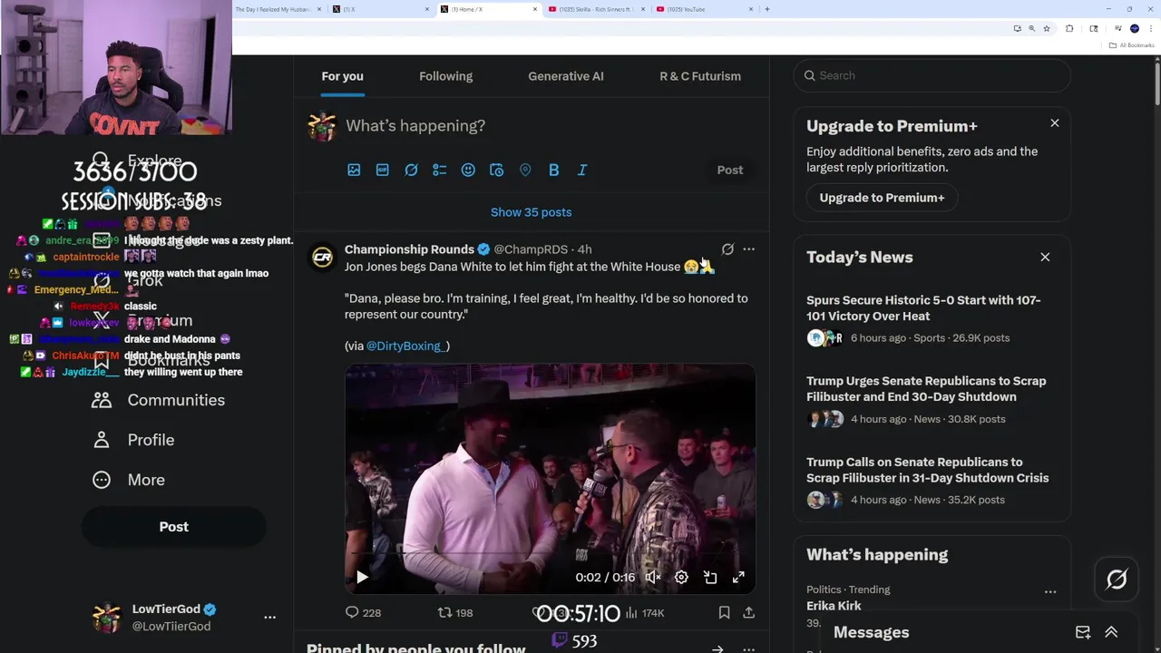Switch to the For you tab
Image resolution: width=1161 pixels, height=653 pixels.
click(342, 76)
